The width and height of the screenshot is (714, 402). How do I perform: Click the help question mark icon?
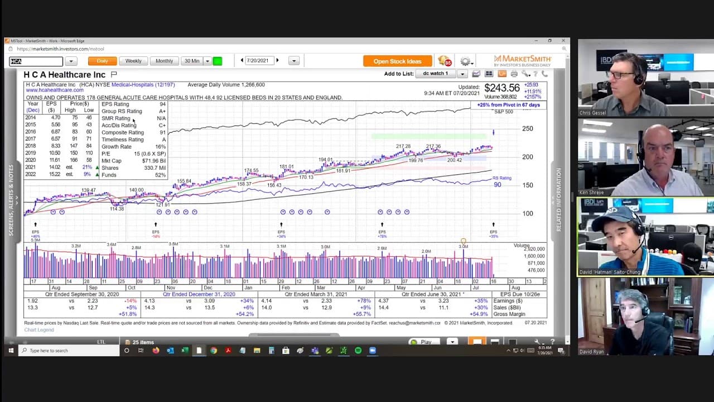click(x=536, y=74)
